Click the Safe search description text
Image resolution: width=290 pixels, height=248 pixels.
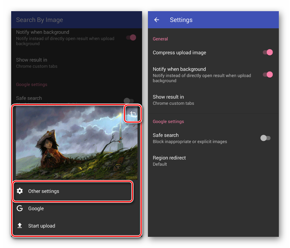click(190, 141)
